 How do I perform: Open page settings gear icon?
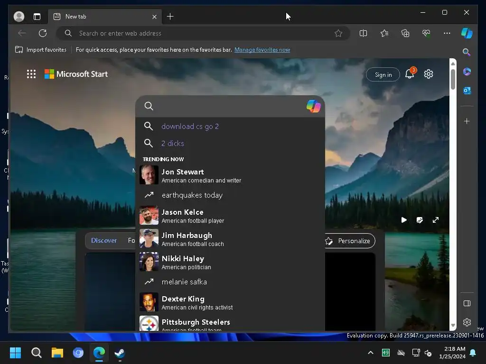point(429,74)
